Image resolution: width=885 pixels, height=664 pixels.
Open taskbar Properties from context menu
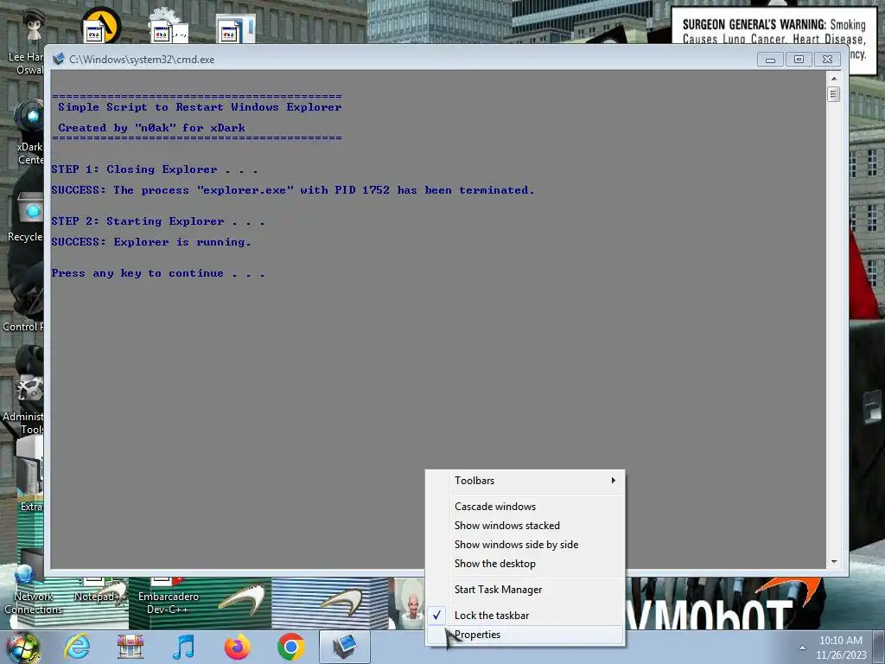click(525, 635)
